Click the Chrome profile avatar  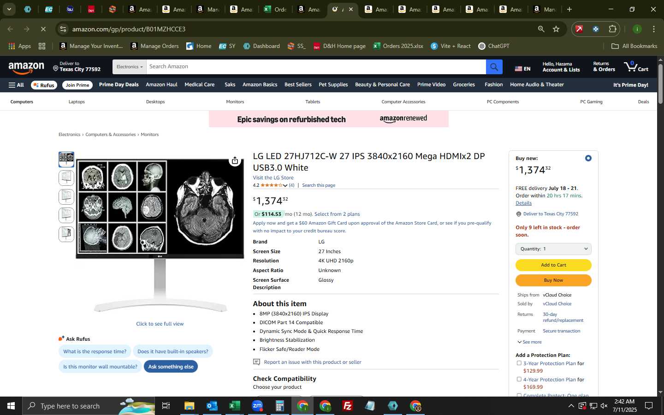(637, 29)
